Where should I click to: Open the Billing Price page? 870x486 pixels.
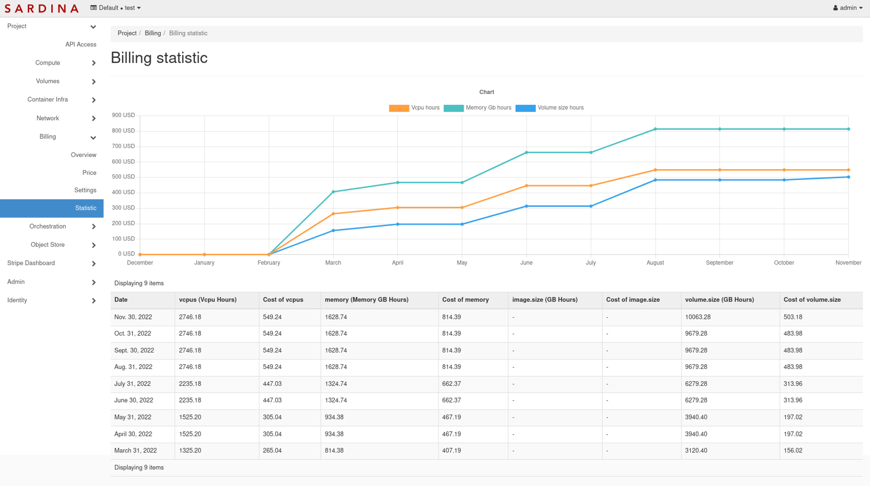point(89,173)
